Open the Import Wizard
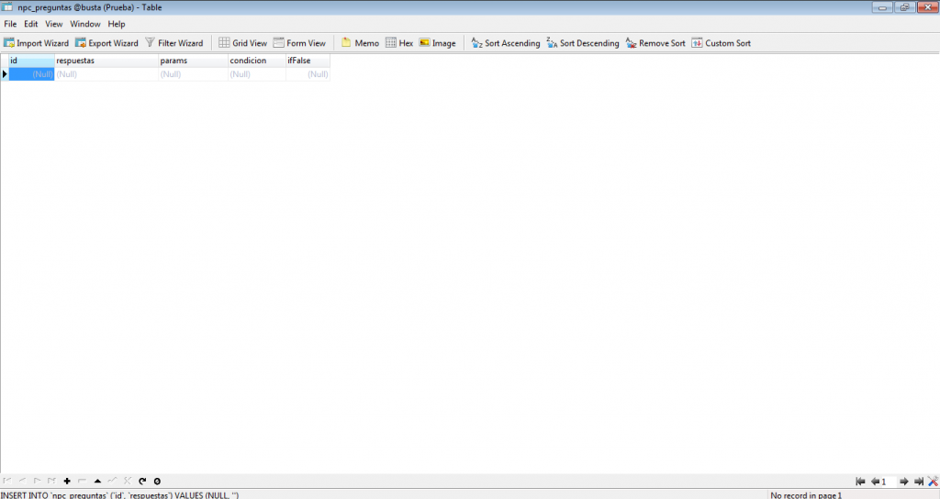The width and height of the screenshot is (940, 499). pos(36,43)
